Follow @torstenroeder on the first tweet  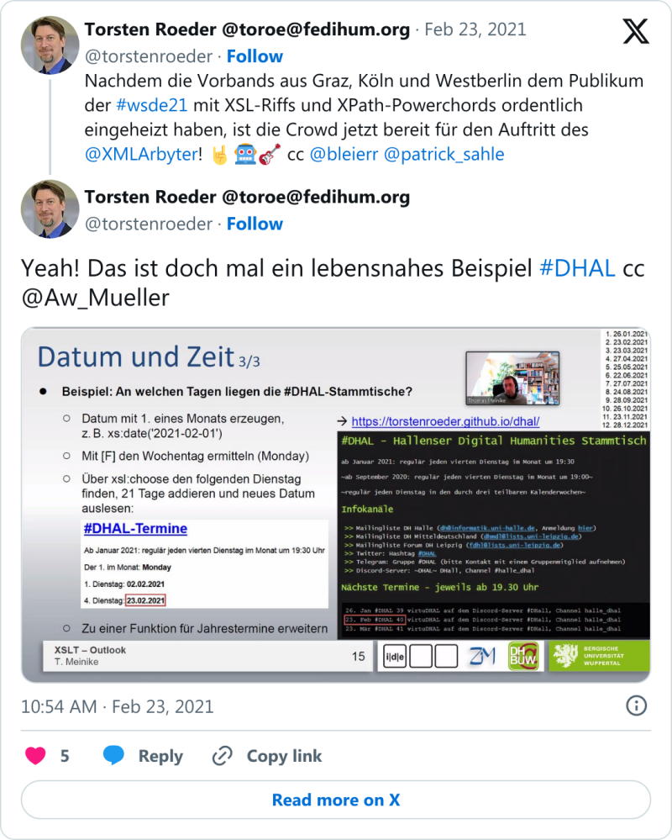tap(255, 56)
